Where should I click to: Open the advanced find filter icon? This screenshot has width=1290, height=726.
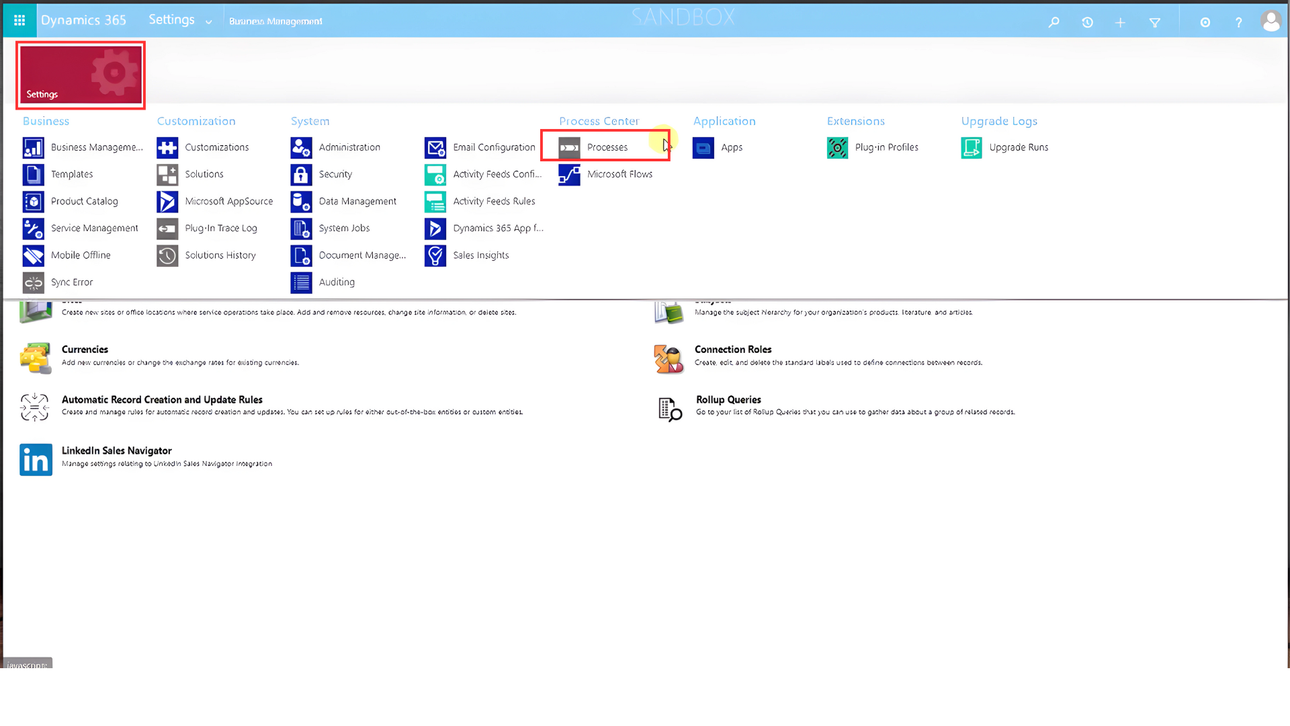(1154, 22)
